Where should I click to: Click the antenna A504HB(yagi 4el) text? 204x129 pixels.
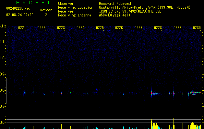114,15
